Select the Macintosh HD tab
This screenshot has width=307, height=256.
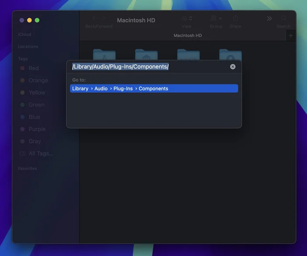(x=188, y=35)
